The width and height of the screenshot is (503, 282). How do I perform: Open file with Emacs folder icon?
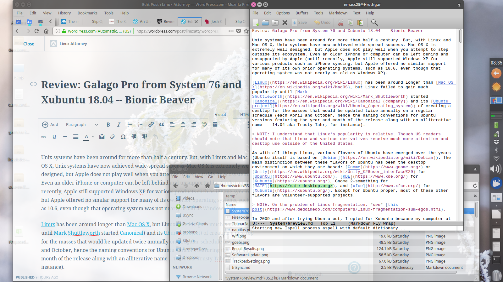(265, 23)
